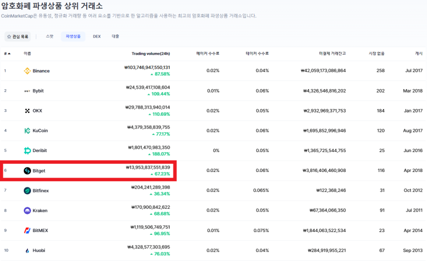Sort by 미결제 거래잔고 column header
The image size is (427, 264).
[x=332, y=53]
